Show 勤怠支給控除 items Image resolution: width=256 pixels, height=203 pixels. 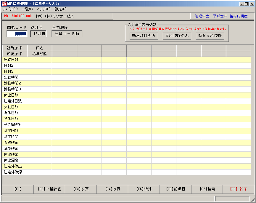tap(210, 36)
